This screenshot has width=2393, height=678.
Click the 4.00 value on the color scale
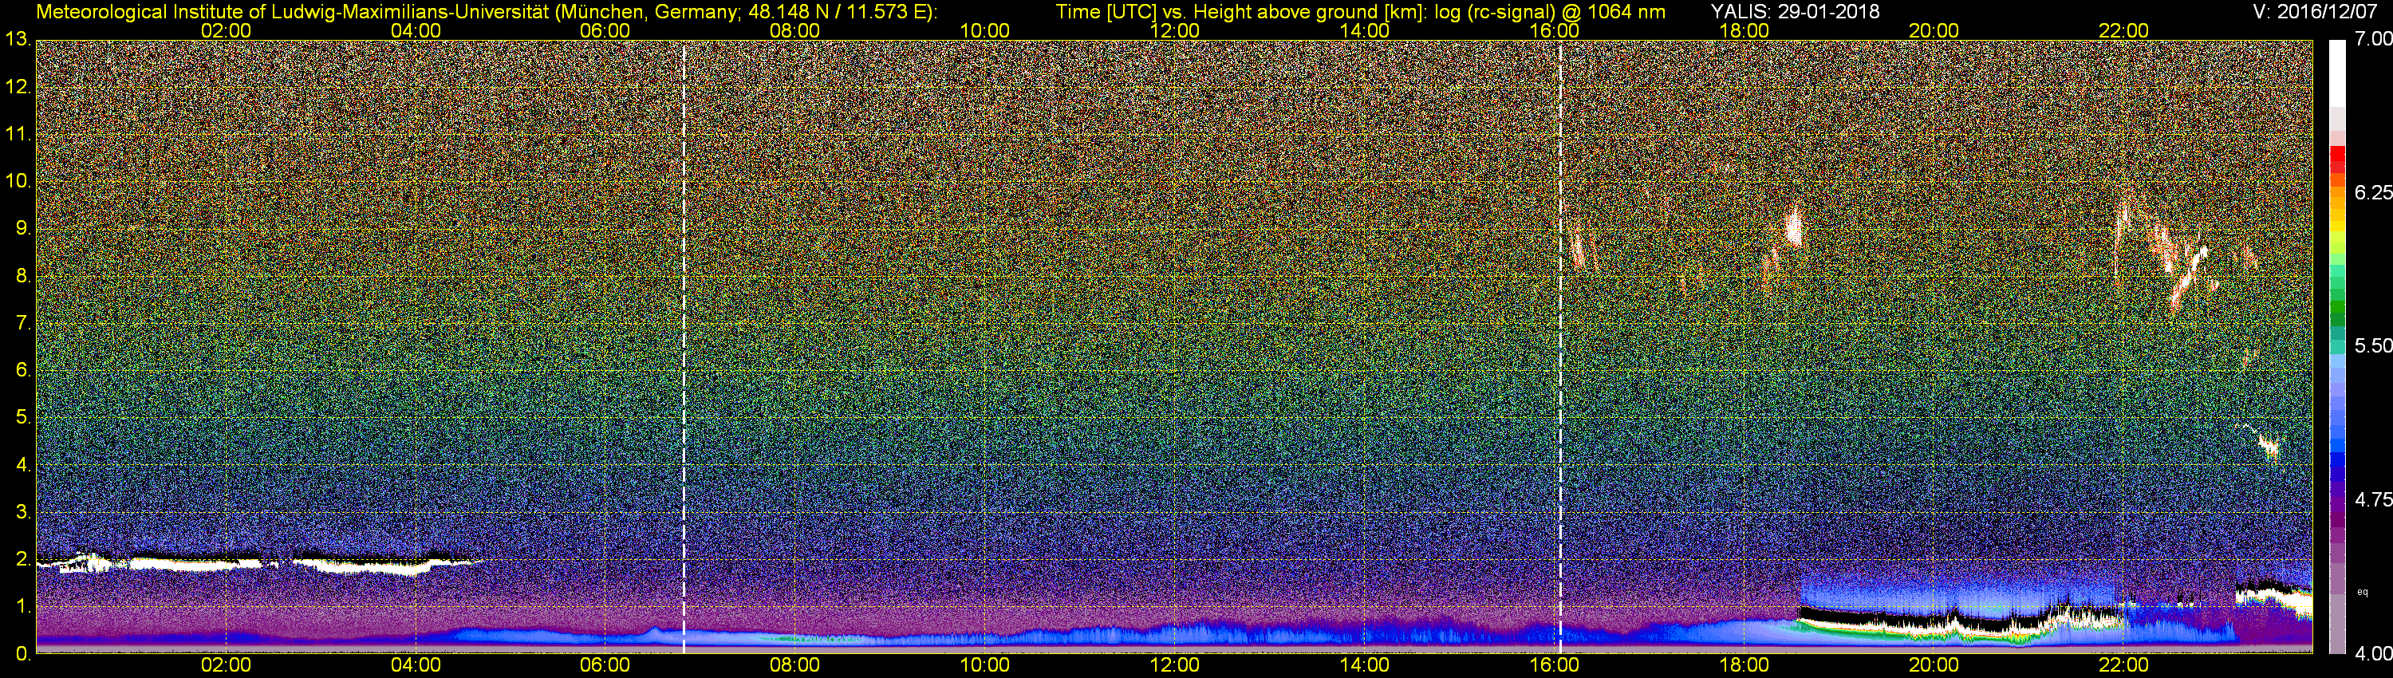click(2374, 654)
